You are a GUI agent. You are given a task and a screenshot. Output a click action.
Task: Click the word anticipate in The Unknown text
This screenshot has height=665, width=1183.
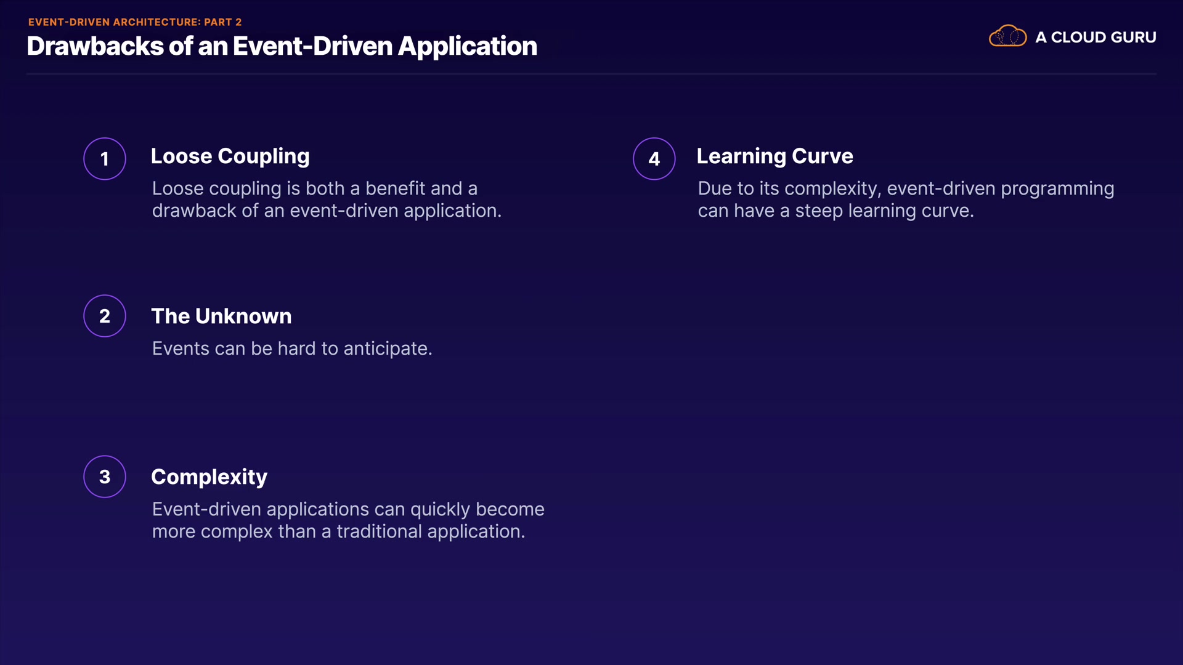[x=387, y=349]
